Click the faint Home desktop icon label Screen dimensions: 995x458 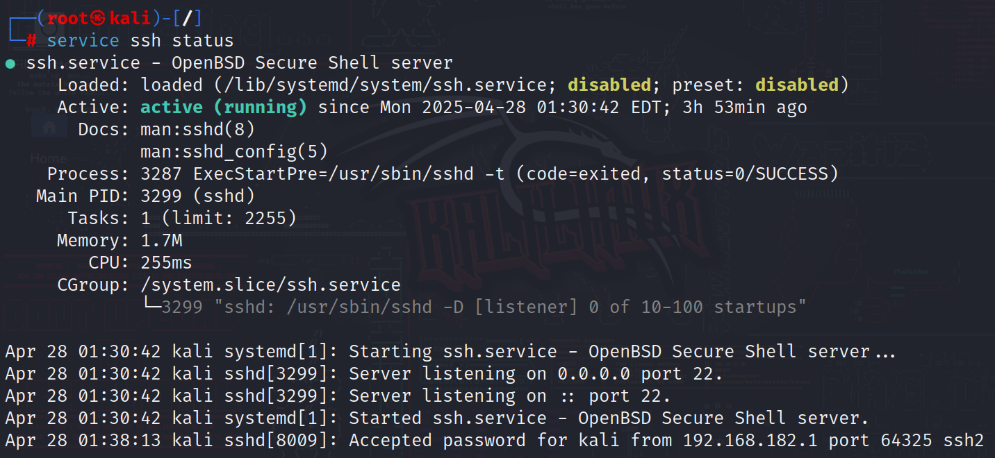49,159
